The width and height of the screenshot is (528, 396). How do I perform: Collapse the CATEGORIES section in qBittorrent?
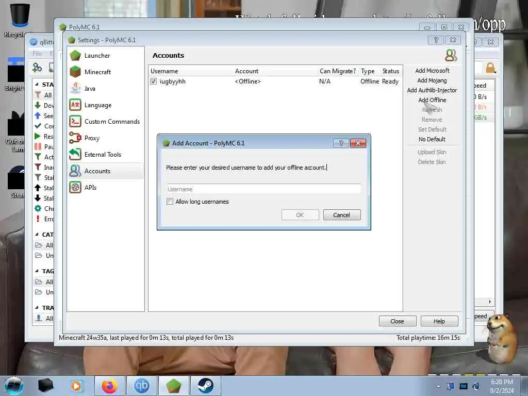tap(37, 235)
